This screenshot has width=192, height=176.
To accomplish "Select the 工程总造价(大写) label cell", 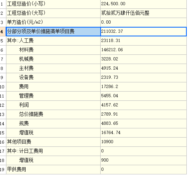I will [x=53, y=13].
